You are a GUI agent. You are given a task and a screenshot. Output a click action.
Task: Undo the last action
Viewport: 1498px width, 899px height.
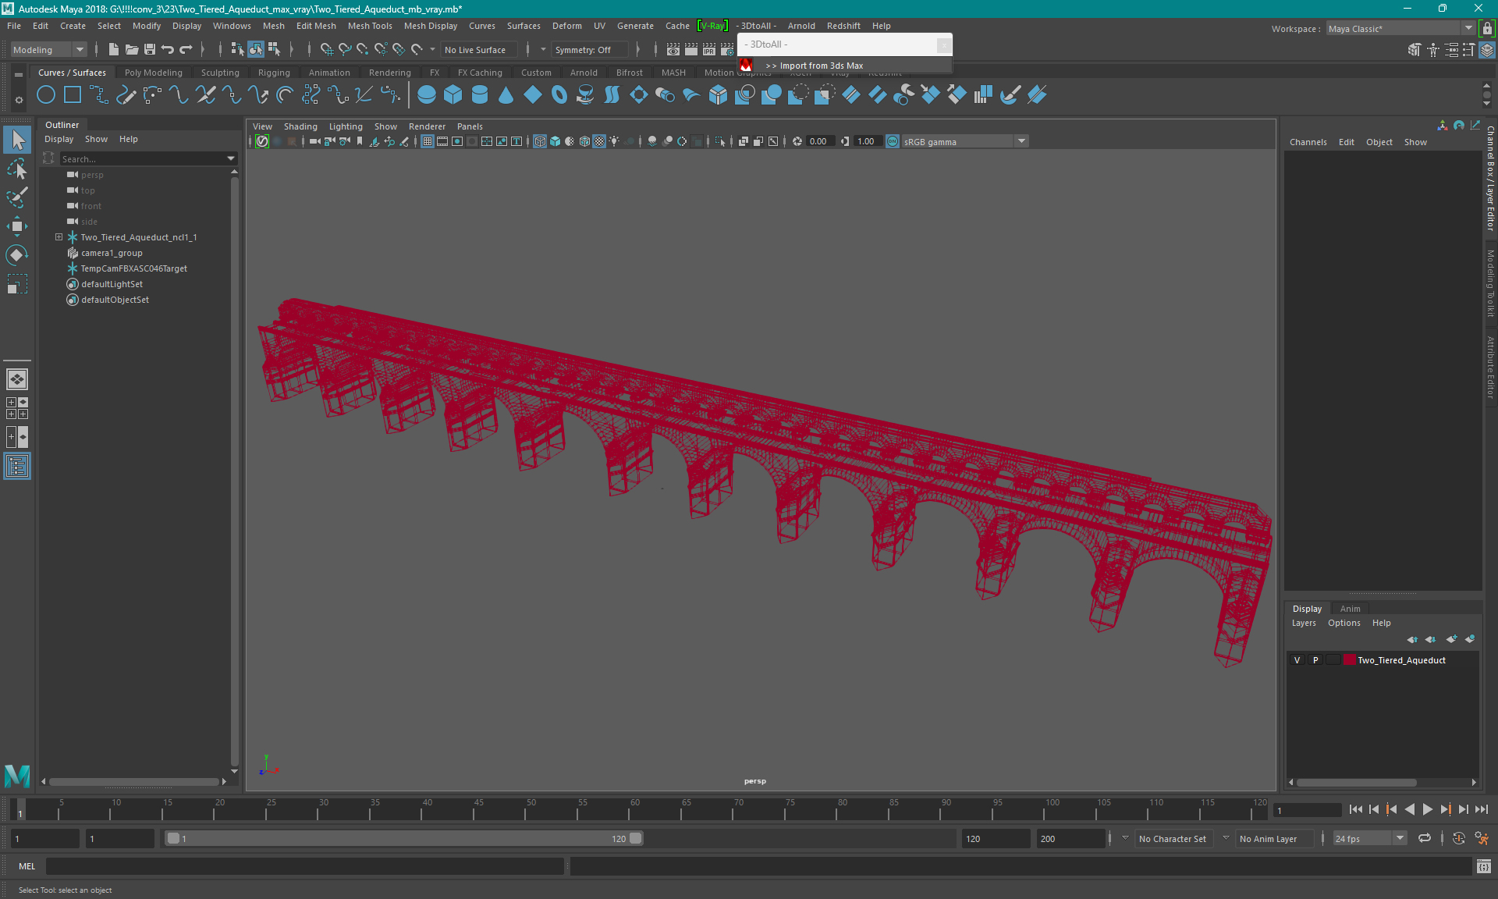coord(168,49)
